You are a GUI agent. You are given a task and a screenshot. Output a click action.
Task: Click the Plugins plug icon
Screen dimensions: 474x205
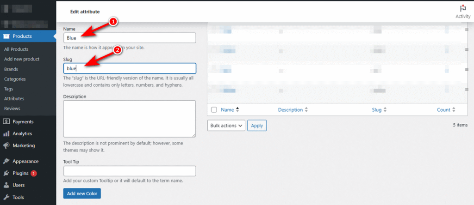pos(6,173)
